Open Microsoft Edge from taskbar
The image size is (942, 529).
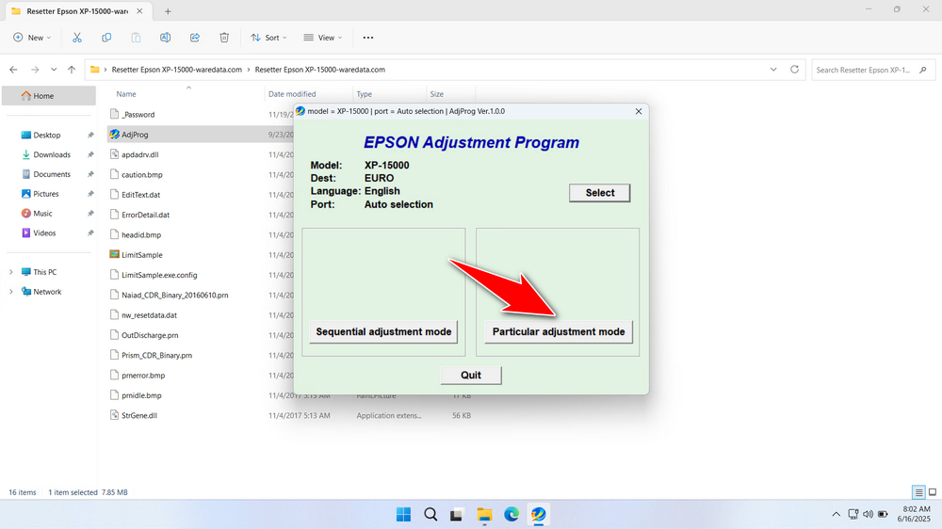(x=512, y=515)
